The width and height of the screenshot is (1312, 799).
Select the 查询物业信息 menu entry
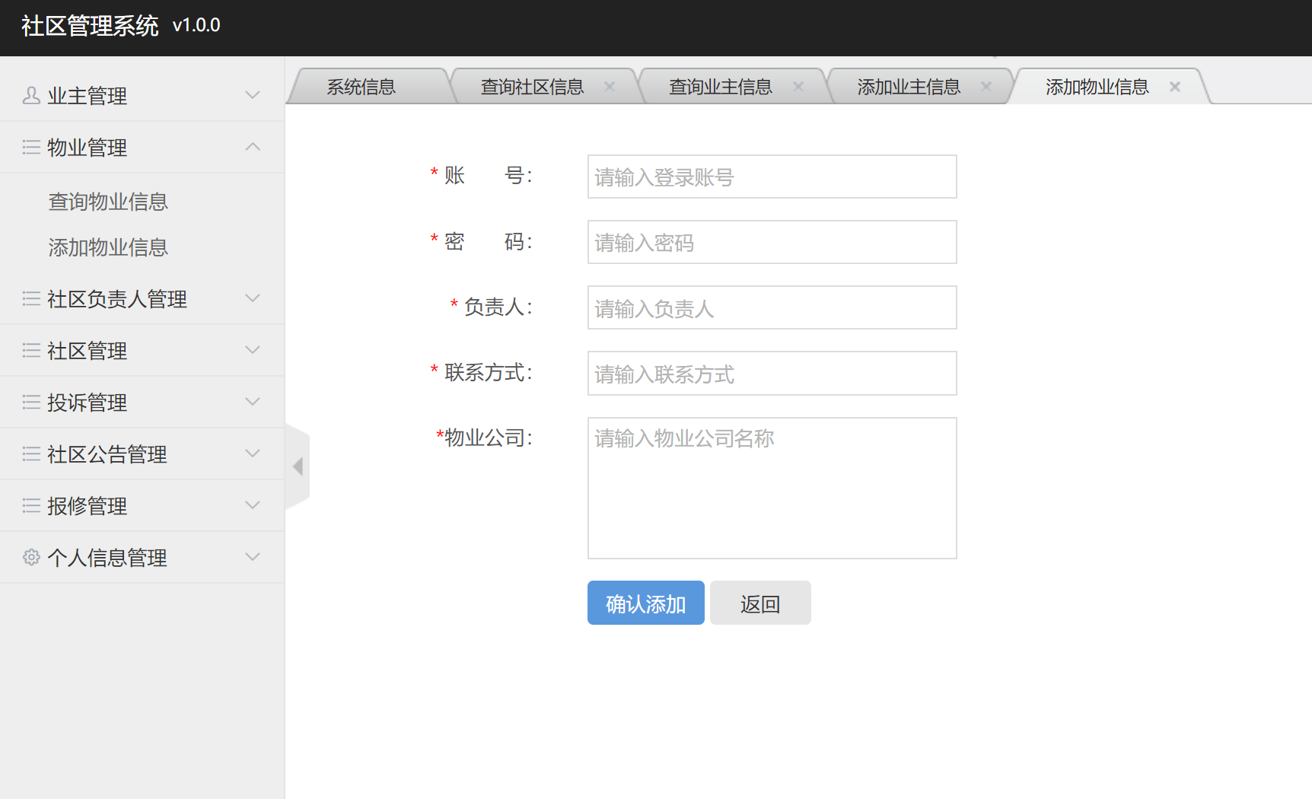(108, 202)
